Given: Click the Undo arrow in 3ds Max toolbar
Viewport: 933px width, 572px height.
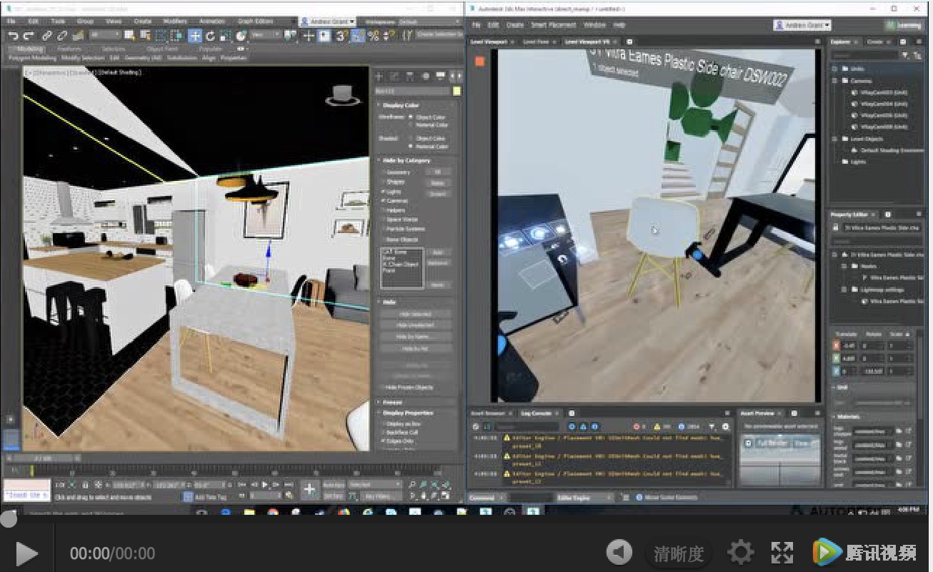Looking at the screenshot, I should [x=13, y=36].
